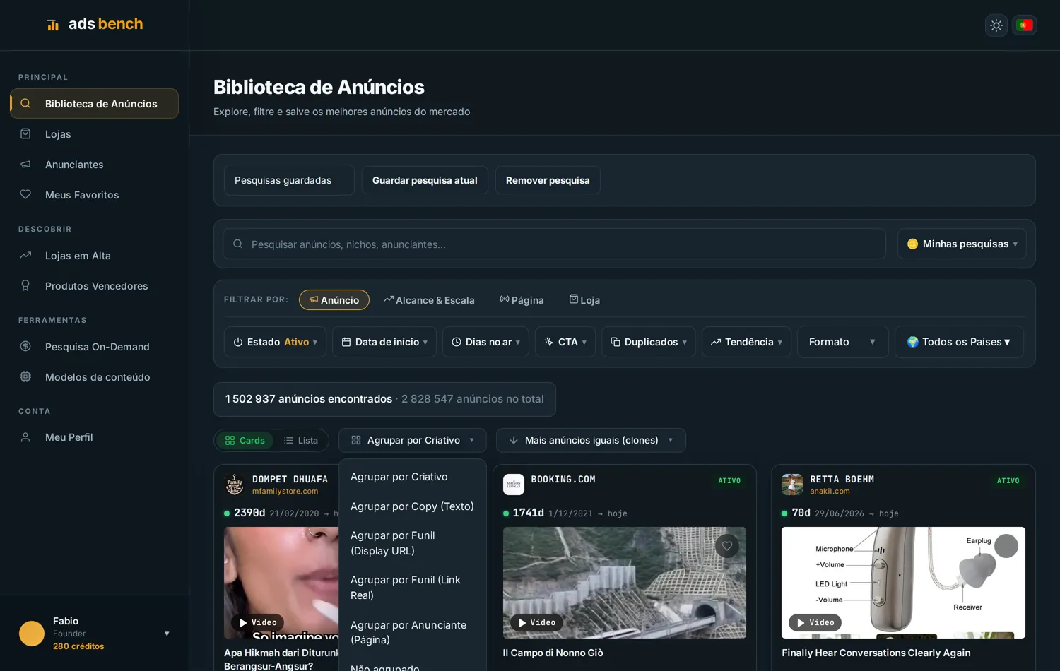1060x671 pixels.
Task: Open the Estado Ativo filter dropdown
Action: 275,342
